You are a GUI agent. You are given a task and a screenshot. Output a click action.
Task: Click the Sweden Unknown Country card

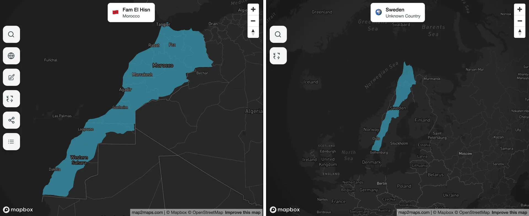pos(398,13)
